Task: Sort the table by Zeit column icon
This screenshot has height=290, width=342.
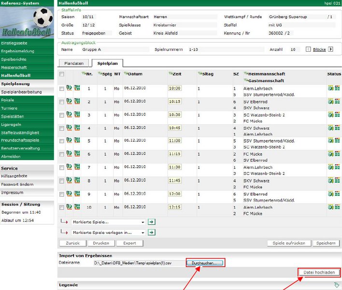Action: click(x=170, y=73)
